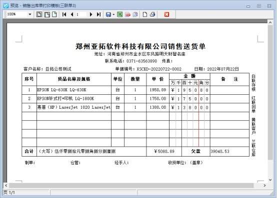Viewport: 277px width, 198px height.
Task: Jump to the last page
Action: tap(98, 14)
